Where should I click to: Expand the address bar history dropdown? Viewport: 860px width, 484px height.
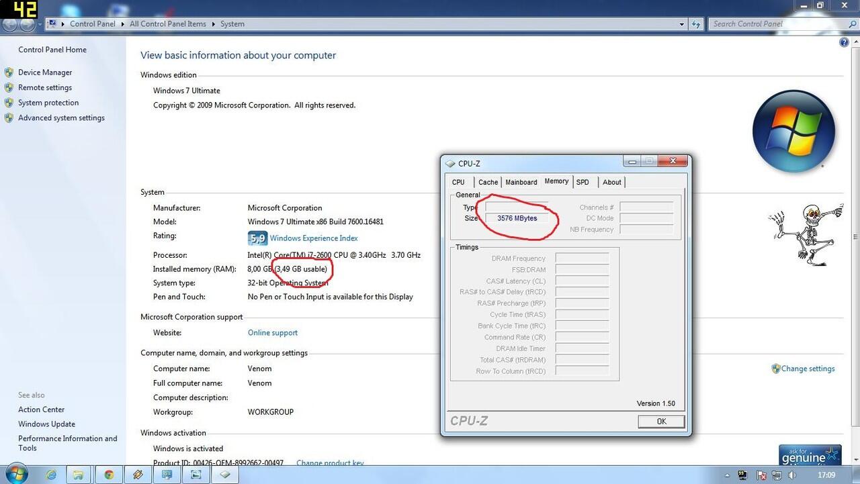[x=681, y=23]
